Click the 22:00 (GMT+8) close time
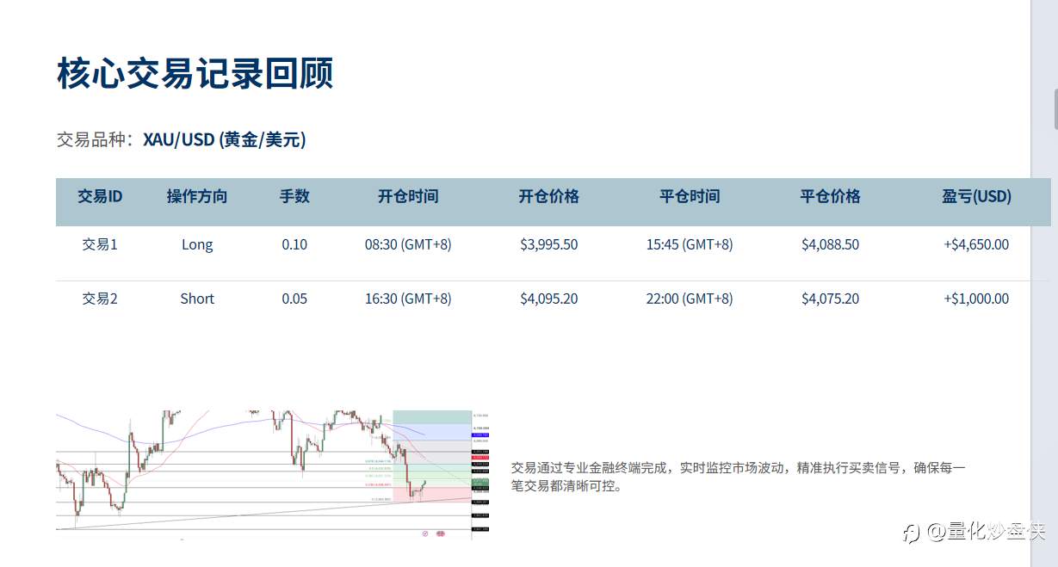The height and width of the screenshot is (567, 1058). (690, 299)
